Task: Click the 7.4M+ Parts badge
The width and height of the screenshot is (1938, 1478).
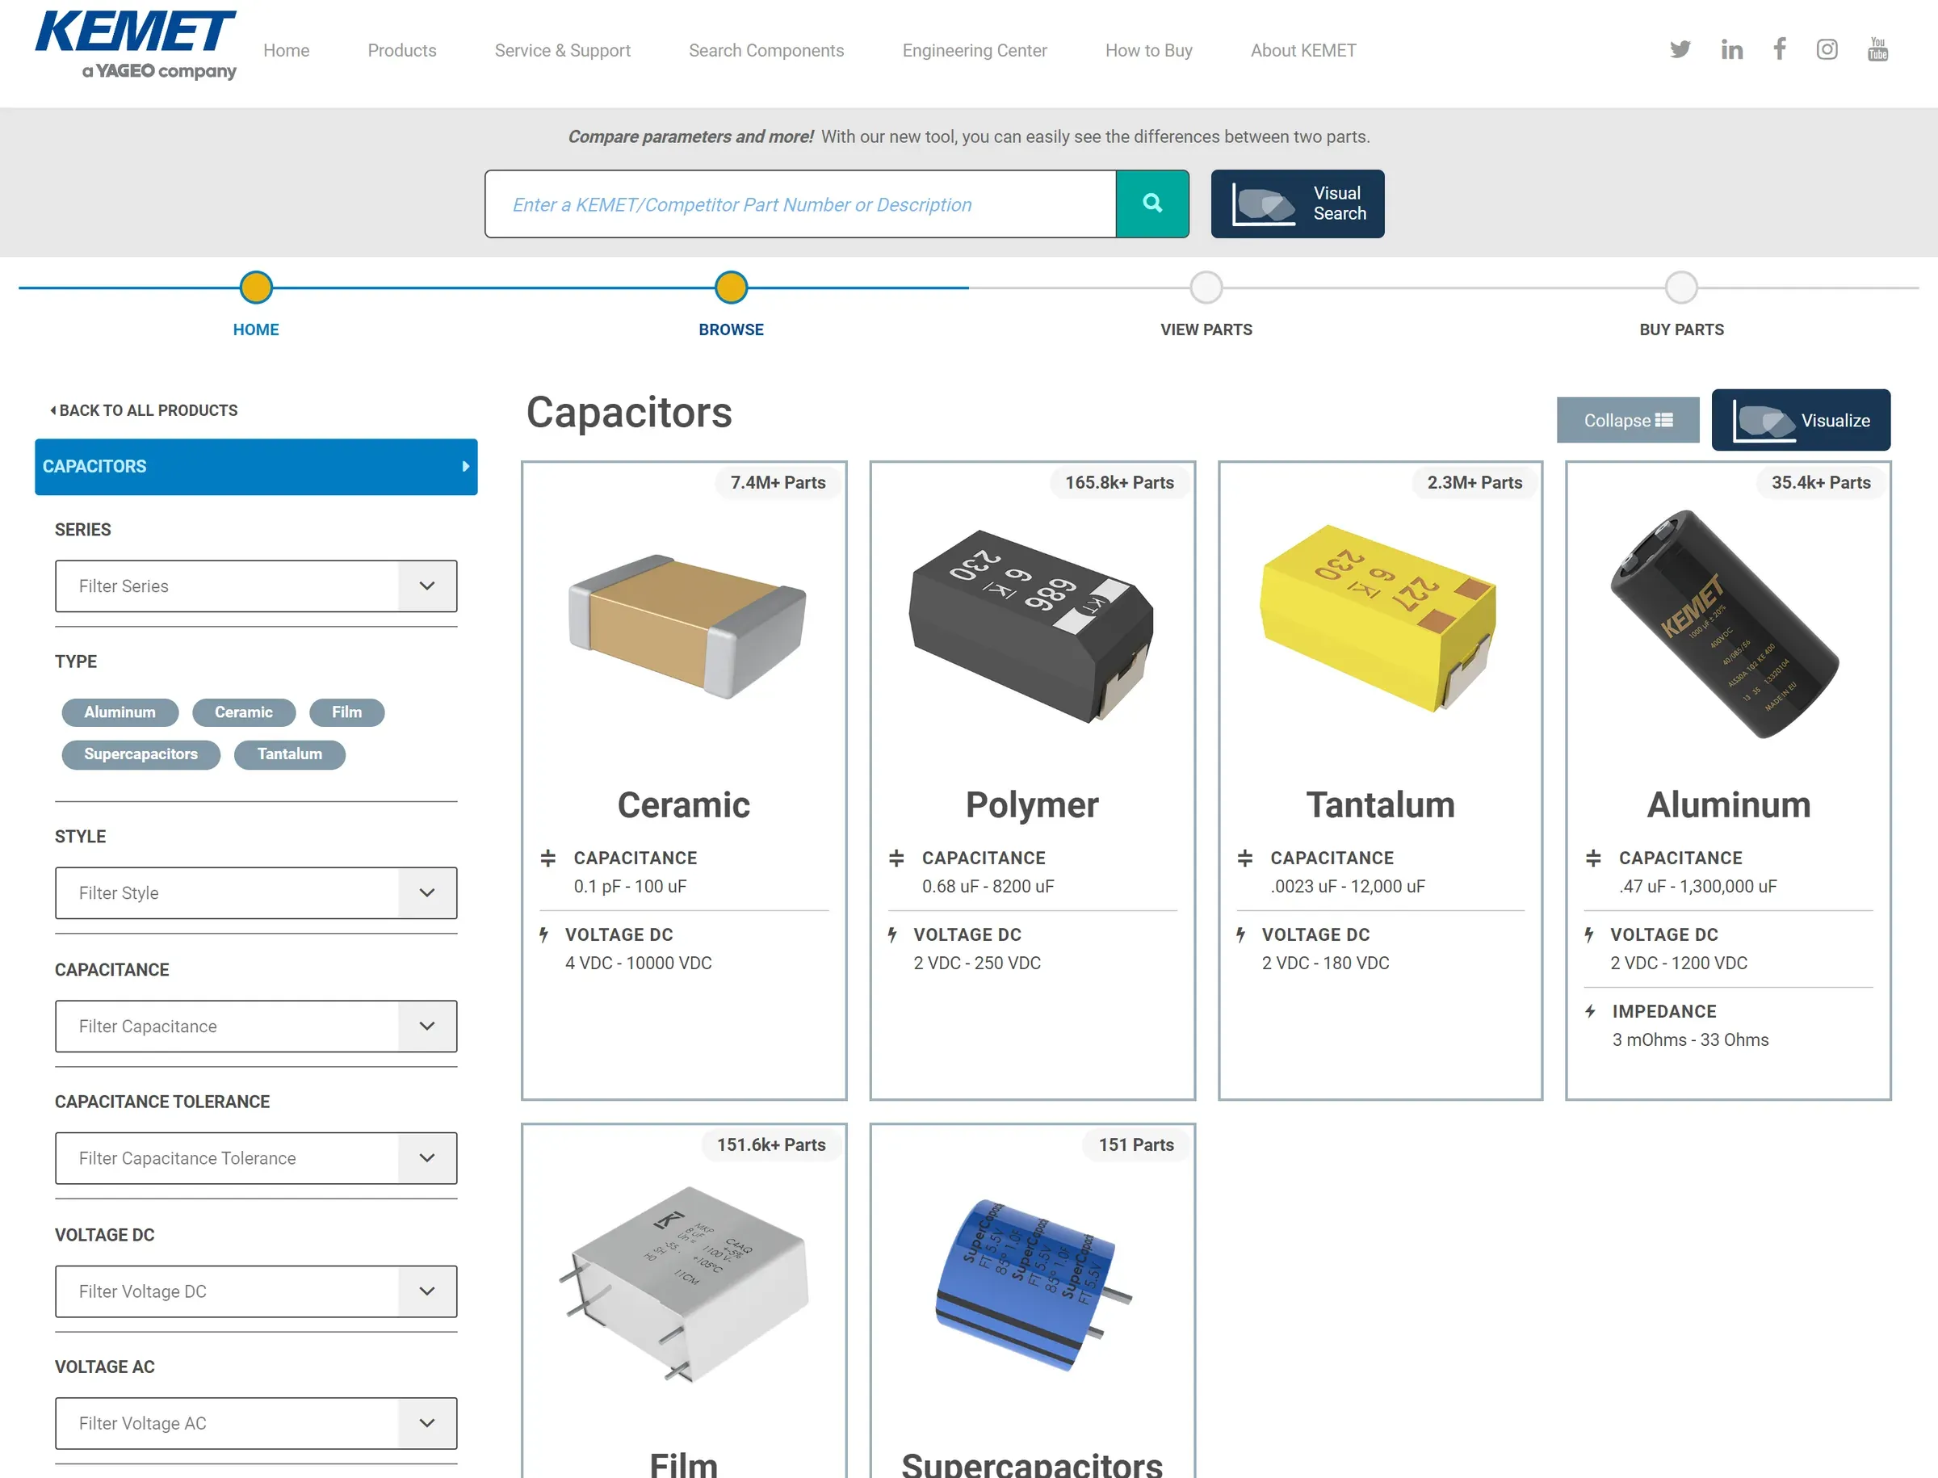Action: [x=778, y=482]
